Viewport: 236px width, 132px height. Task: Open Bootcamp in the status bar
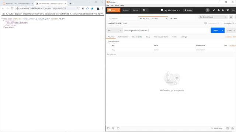tap(216, 128)
